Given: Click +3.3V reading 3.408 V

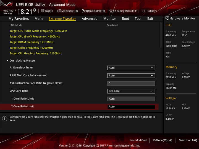Looking at the screenshot, I should pos(169,119).
